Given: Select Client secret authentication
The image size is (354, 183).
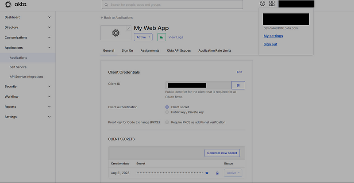Looking at the screenshot, I should (167, 107).
